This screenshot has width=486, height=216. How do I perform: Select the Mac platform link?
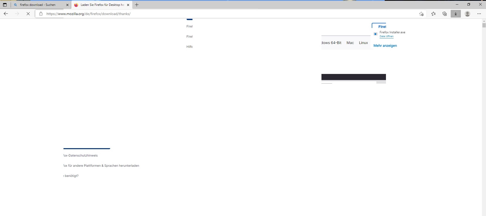click(x=350, y=43)
